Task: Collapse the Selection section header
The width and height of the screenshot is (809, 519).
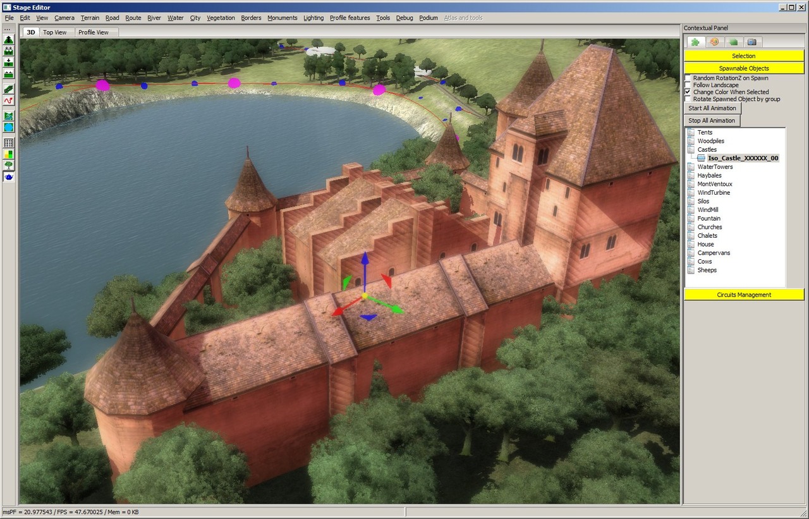Action: click(x=744, y=56)
